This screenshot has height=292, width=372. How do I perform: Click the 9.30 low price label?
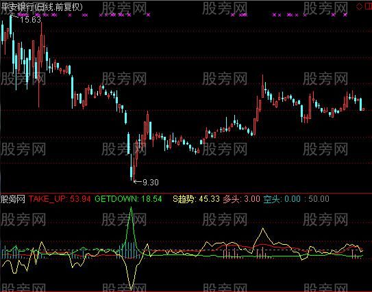[x=151, y=182]
